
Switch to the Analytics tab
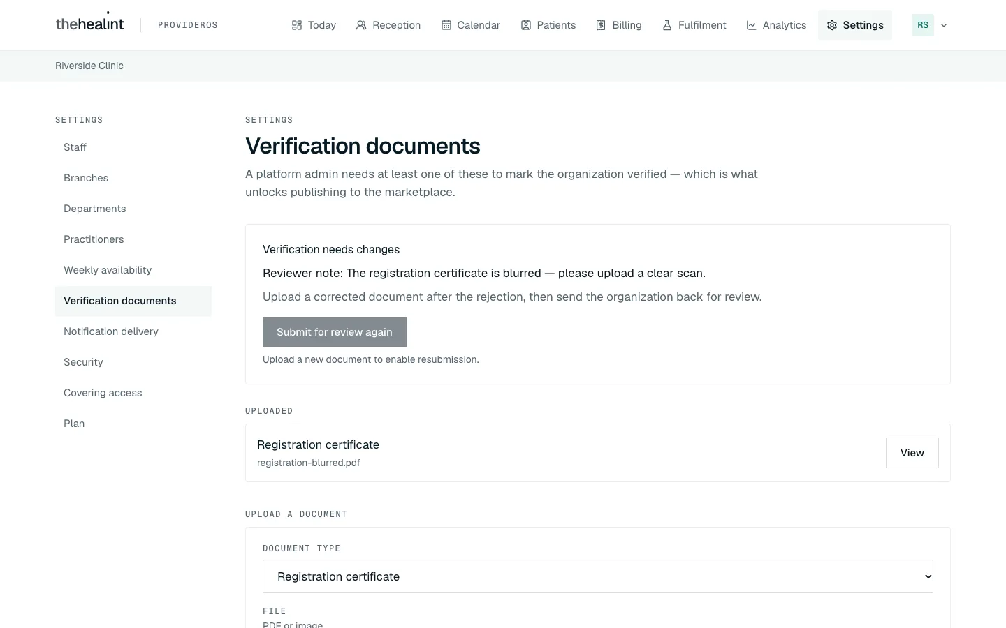point(776,25)
